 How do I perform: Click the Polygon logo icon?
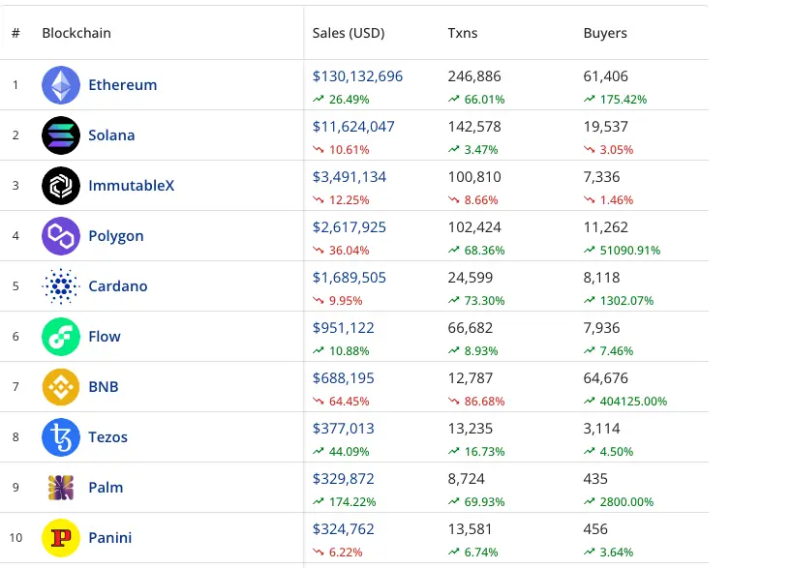(x=61, y=236)
